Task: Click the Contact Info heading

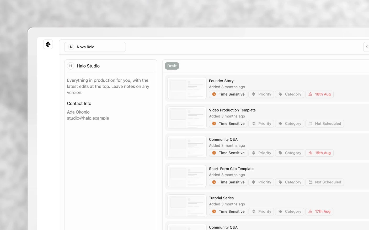Action: [79, 103]
